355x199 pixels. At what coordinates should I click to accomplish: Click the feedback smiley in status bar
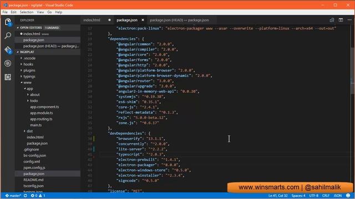tap(348, 196)
